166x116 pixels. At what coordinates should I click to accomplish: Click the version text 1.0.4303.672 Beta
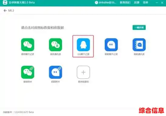coord(24,112)
